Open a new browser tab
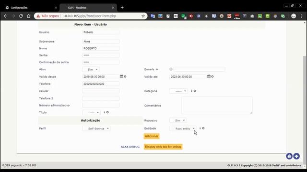This screenshot has height=172, width=307. pos(122,8)
